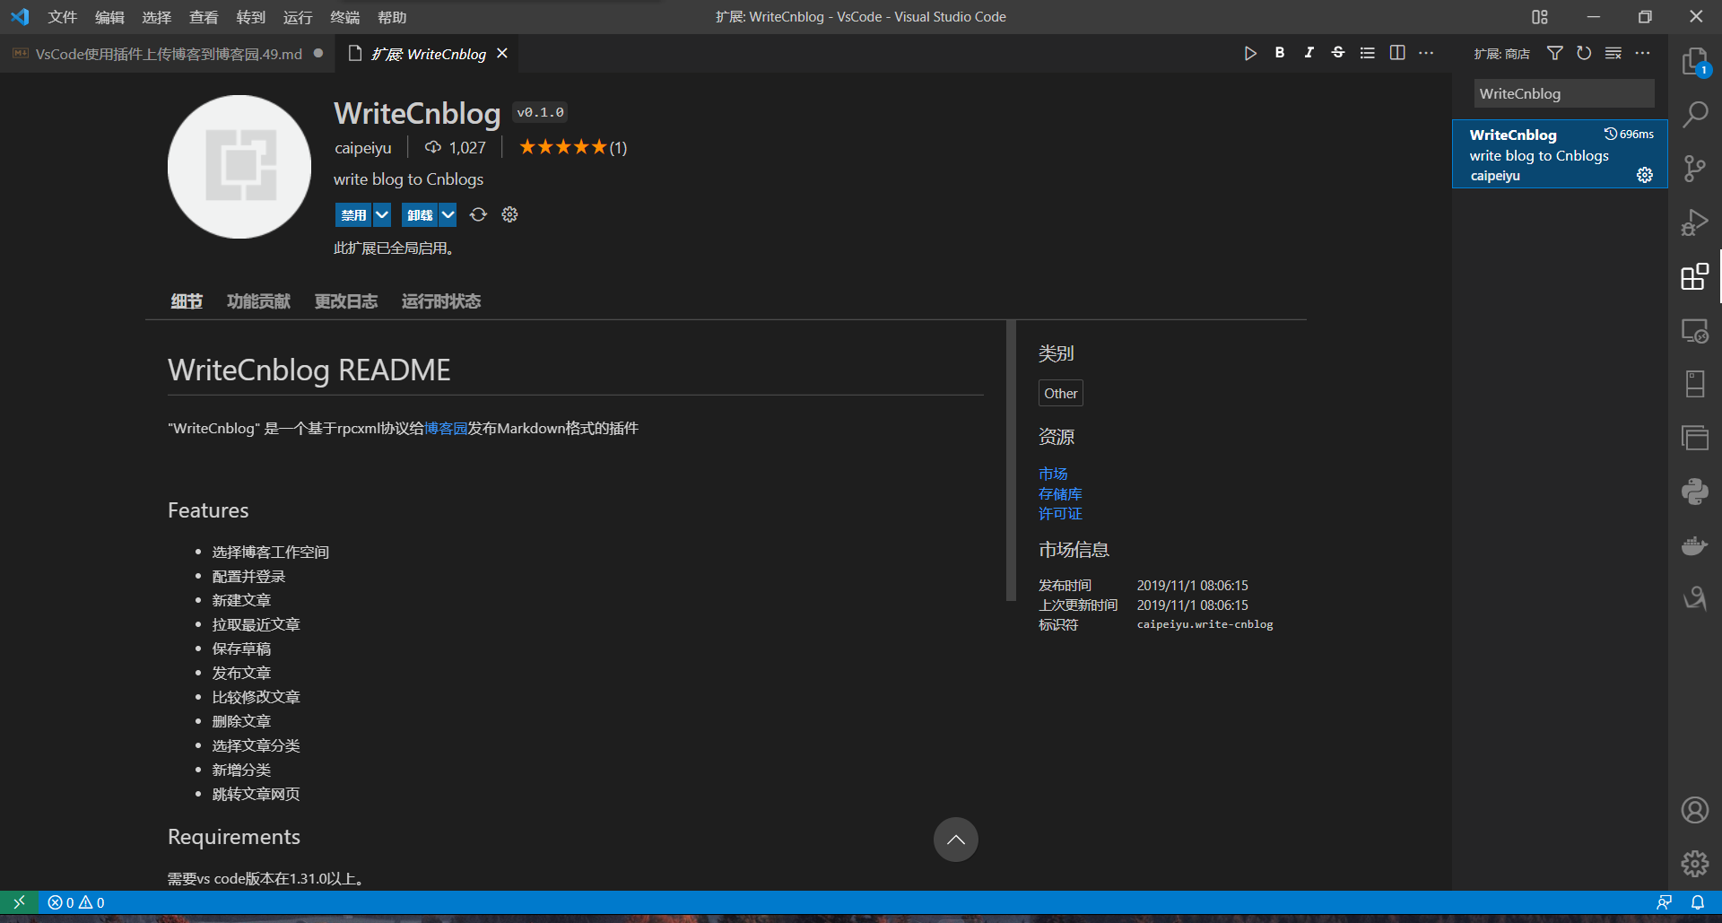Image resolution: width=1722 pixels, height=923 pixels.
Task: Expand the 卸载 dropdown arrow
Action: [448, 214]
